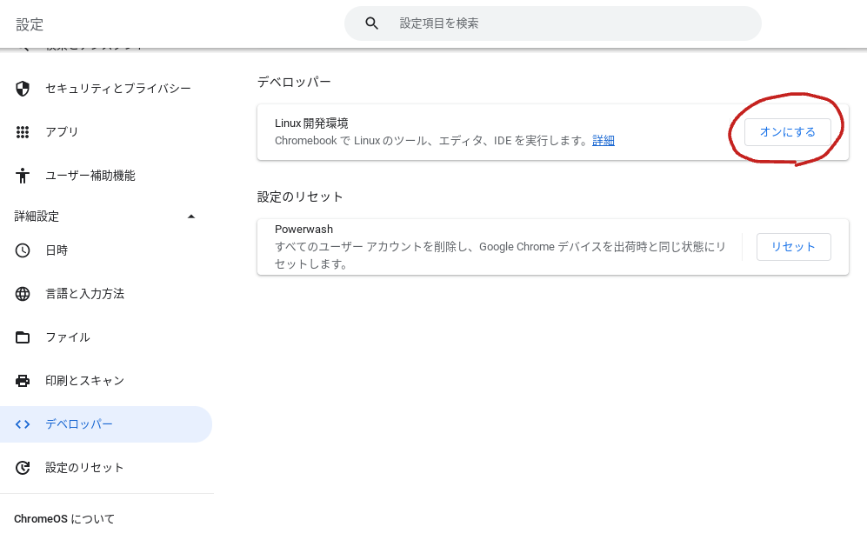The width and height of the screenshot is (867, 560).
Task: Collapse the 詳細設定 section chevron
Action: [191, 216]
